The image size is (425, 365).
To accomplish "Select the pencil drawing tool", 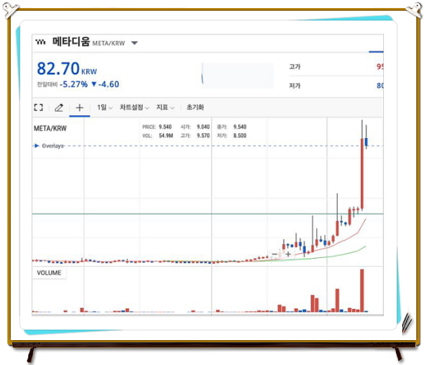I will tap(59, 108).
